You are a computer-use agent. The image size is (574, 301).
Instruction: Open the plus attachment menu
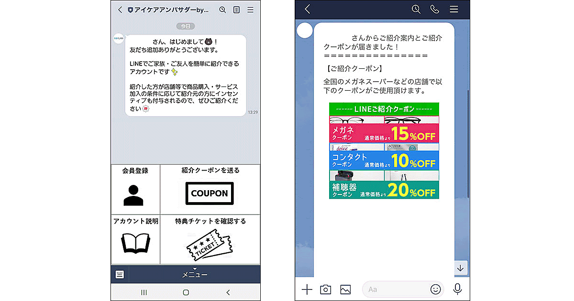307,289
